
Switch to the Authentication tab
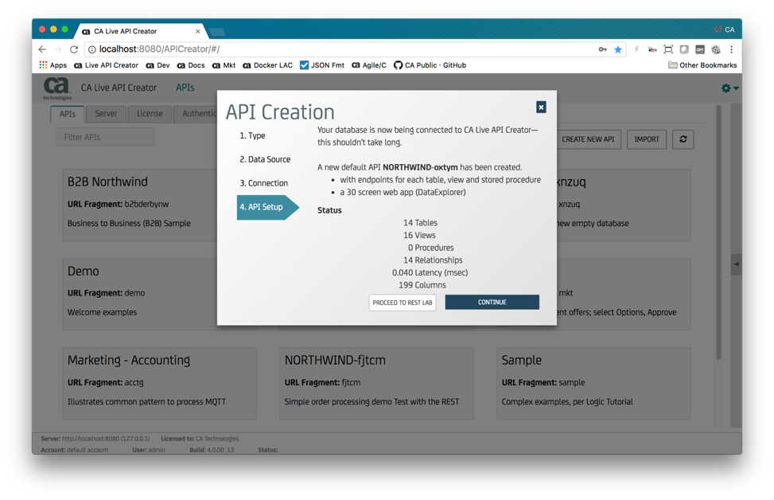196,114
